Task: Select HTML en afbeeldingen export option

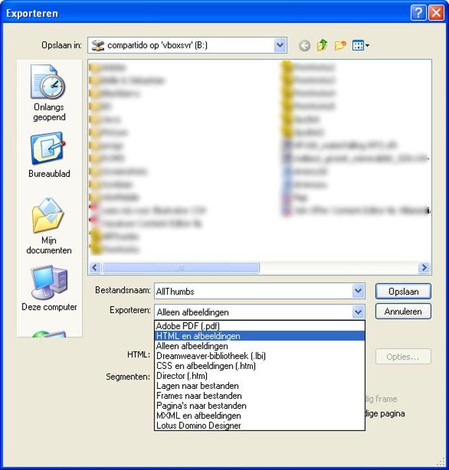Action: coord(259,336)
